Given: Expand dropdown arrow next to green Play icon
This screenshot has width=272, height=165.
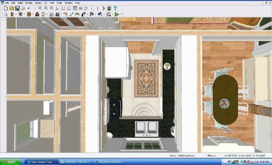Looking at the screenshot, I should click(x=121, y=14).
